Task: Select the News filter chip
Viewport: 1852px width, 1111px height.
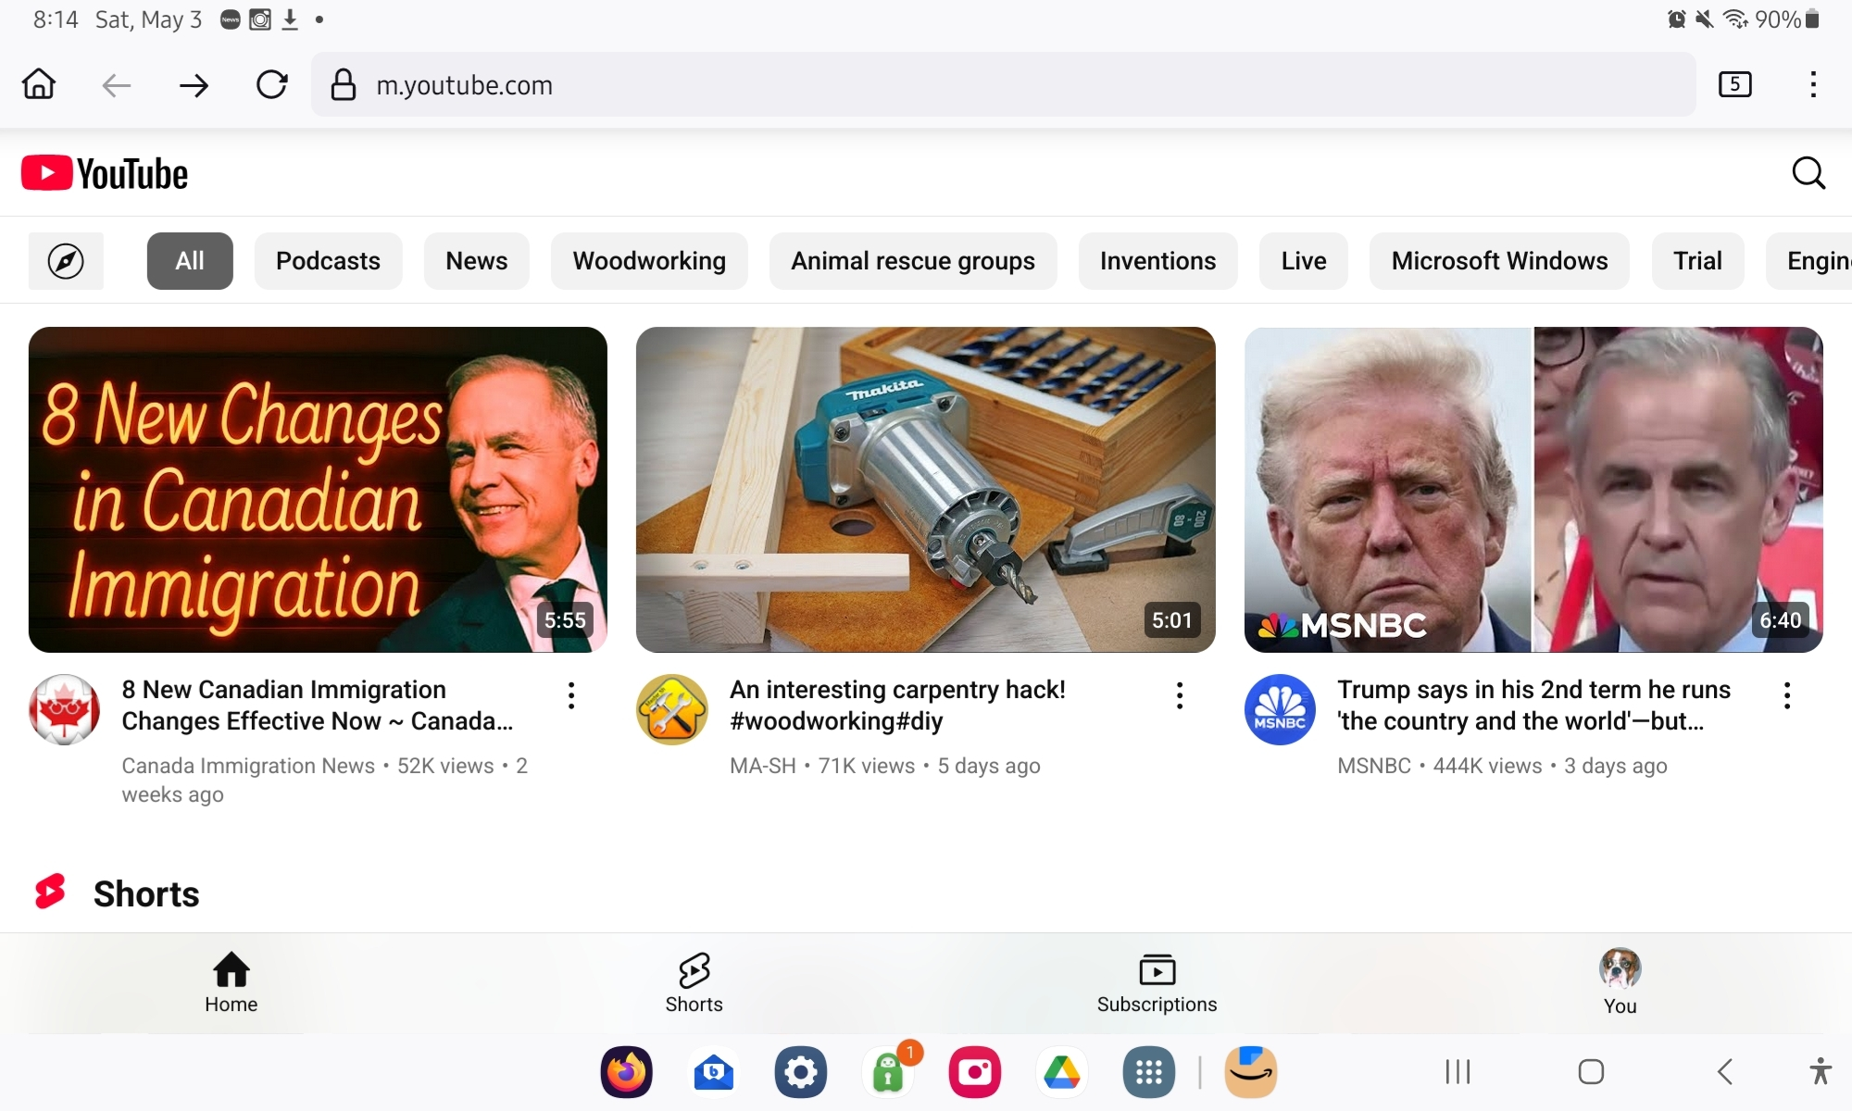Action: pos(477,261)
